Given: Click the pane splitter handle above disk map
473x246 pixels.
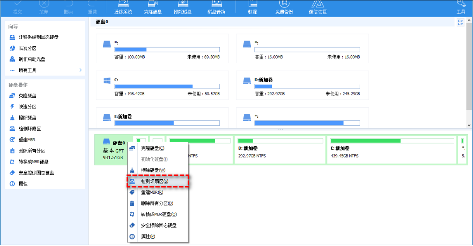Looking at the screenshot, I should click(x=280, y=130).
